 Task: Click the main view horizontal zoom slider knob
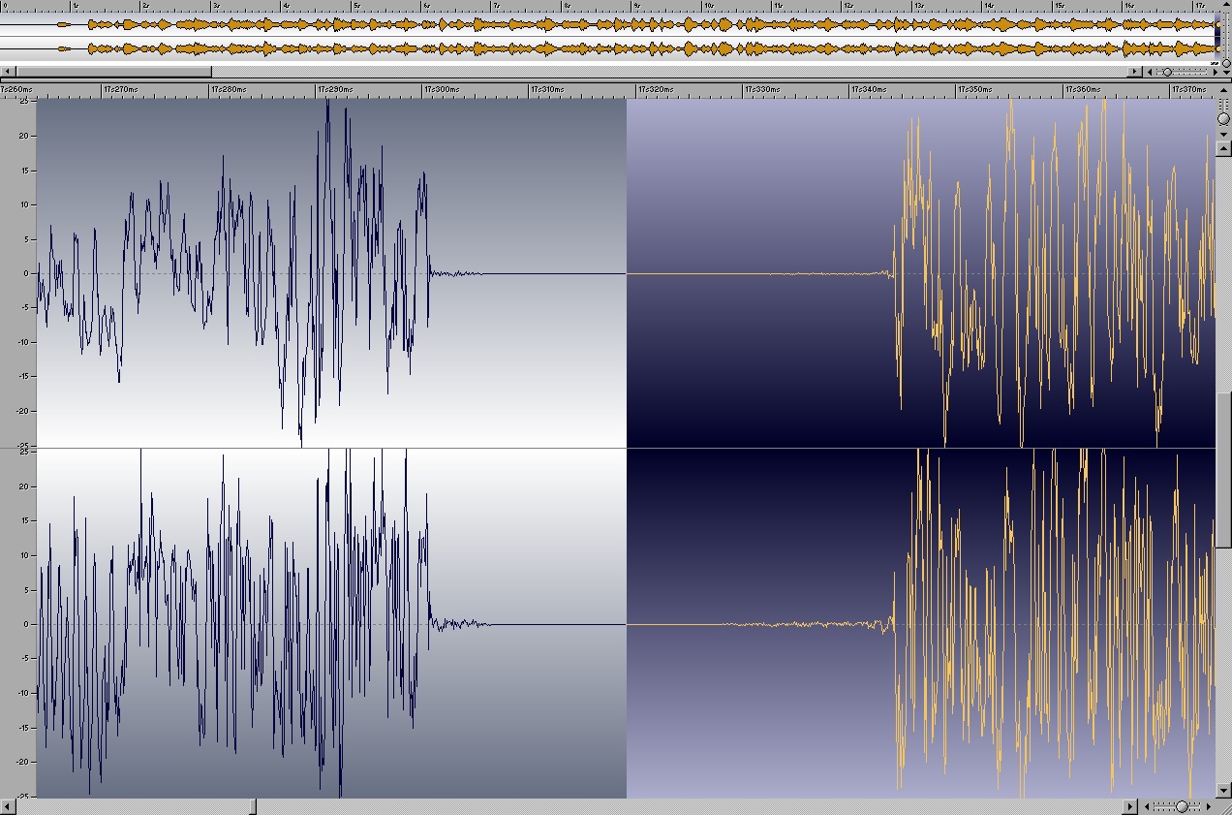[1182, 806]
